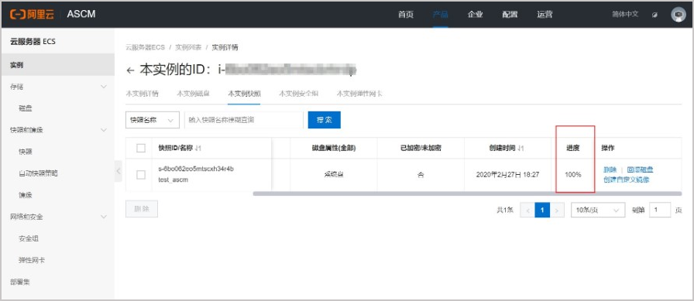Toggle the theme switch icon
Image resolution: width=694 pixels, height=301 pixels.
[655, 15]
